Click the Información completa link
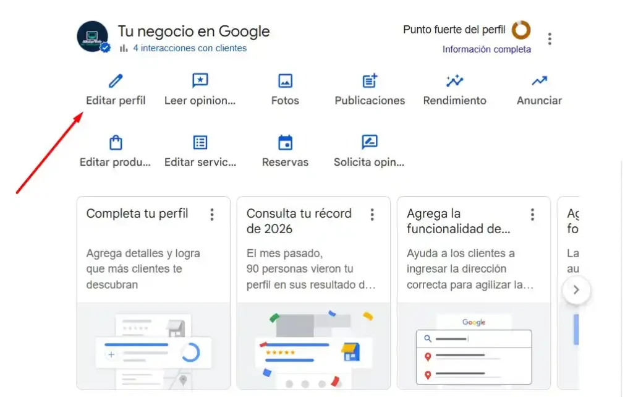Image resolution: width=633 pixels, height=397 pixels. 486,49
